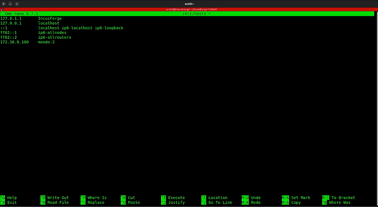The image size is (378, 207).
Task: Click the window title text in the top bar
Action: [189, 4]
